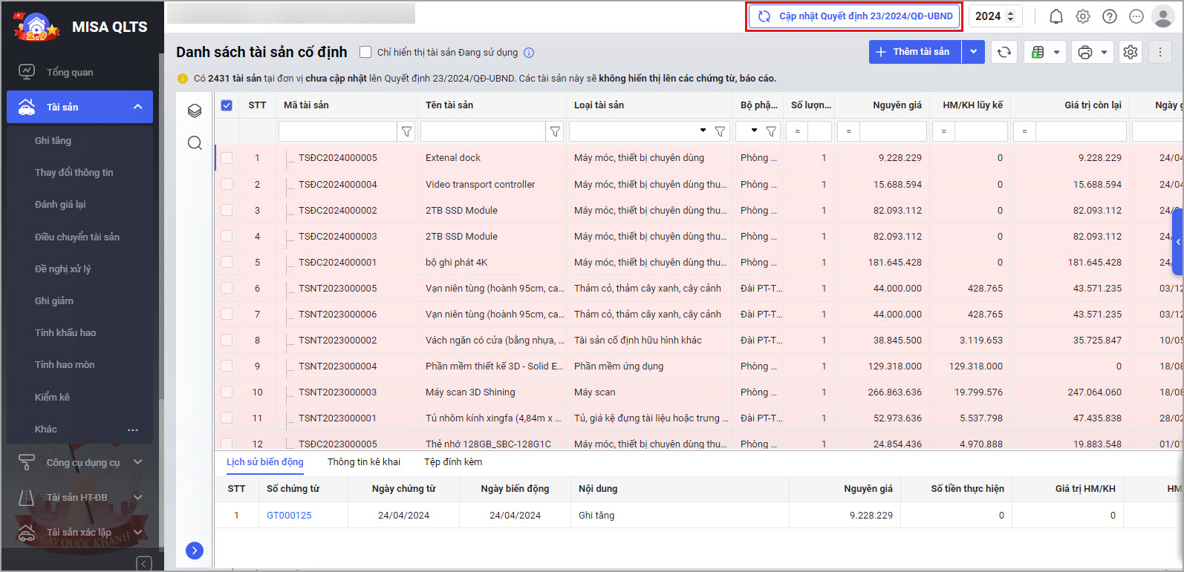This screenshot has height=572, width=1184.
Task: Open the list settings gear icon
Action: click(1130, 52)
